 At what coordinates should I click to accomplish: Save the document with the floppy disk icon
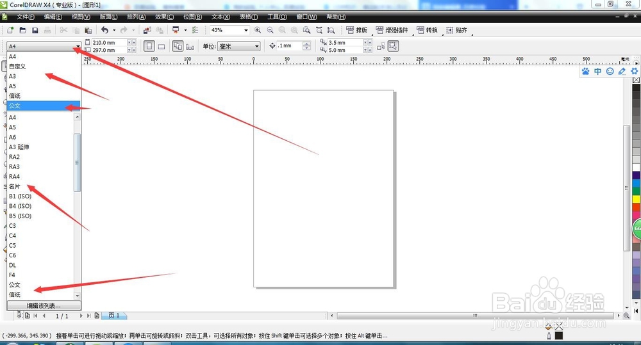point(35,30)
